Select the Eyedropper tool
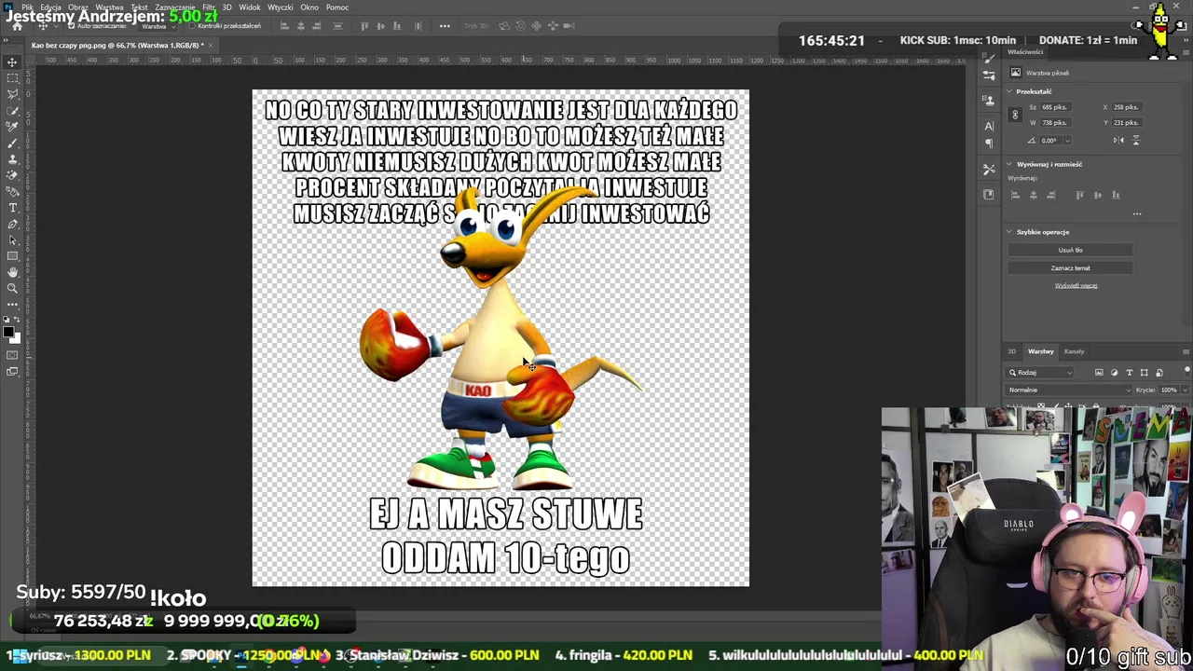 click(x=13, y=127)
